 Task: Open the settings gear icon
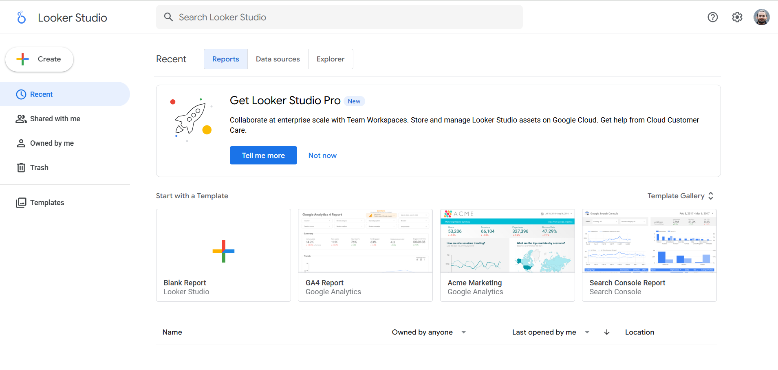point(737,17)
